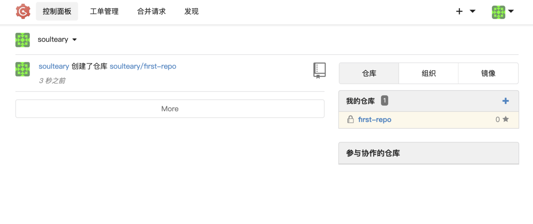The width and height of the screenshot is (533, 224).
Task: Add a new repository with blue plus
Action: 506,101
